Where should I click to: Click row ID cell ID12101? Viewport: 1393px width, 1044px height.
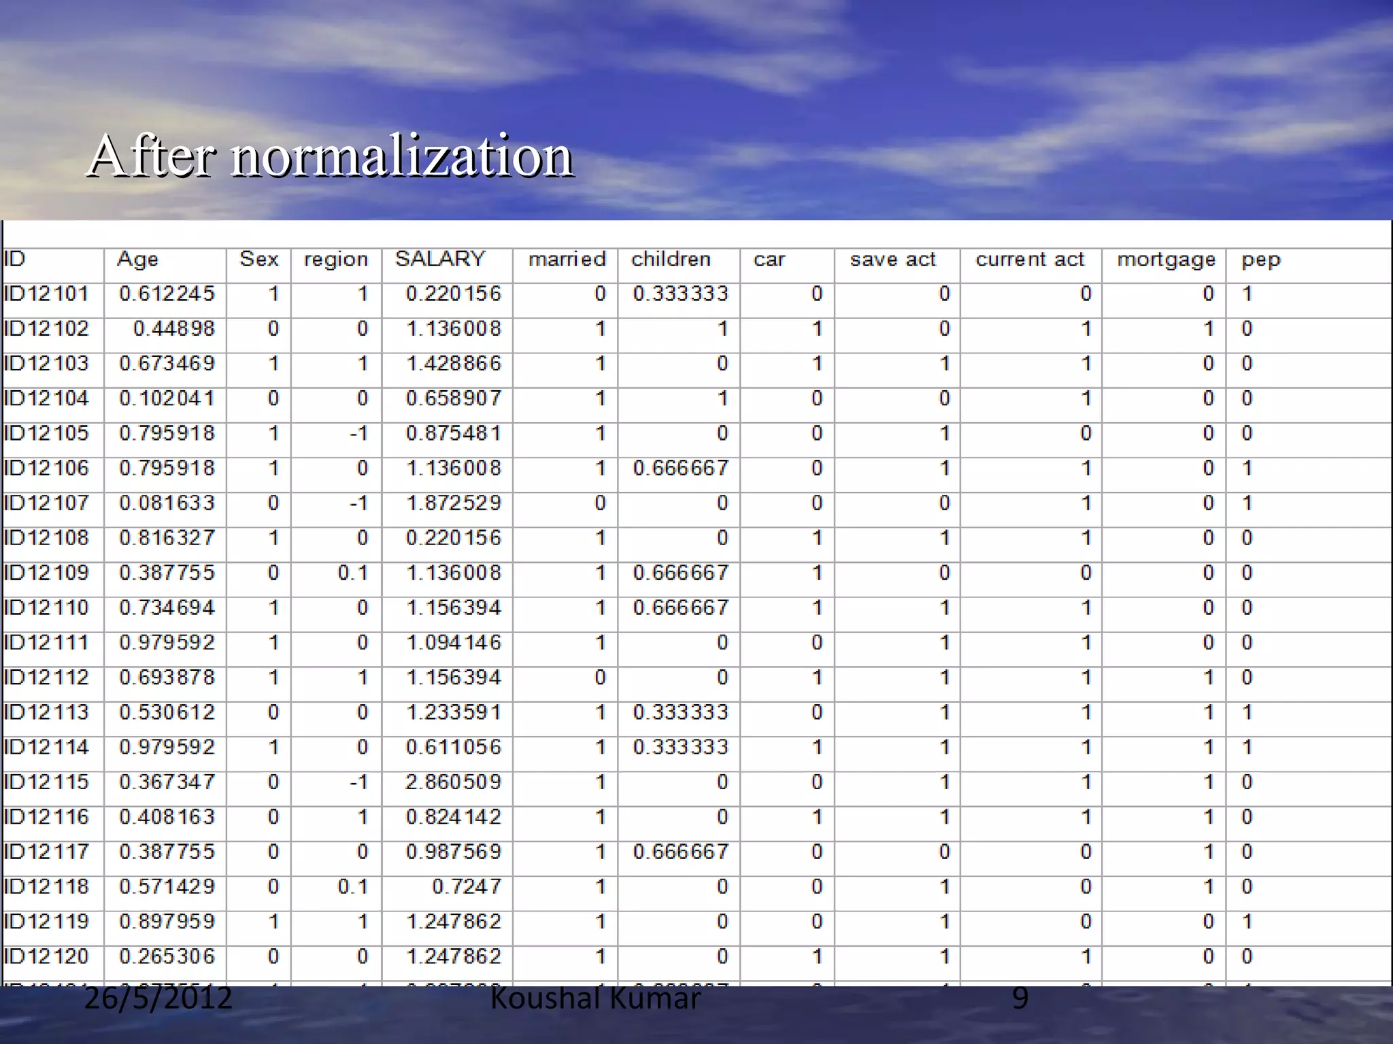pyautogui.click(x=46, y=294)
